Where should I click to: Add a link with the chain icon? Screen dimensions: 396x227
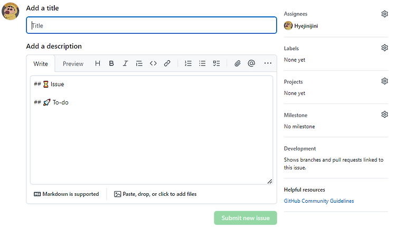click(167, 63)
